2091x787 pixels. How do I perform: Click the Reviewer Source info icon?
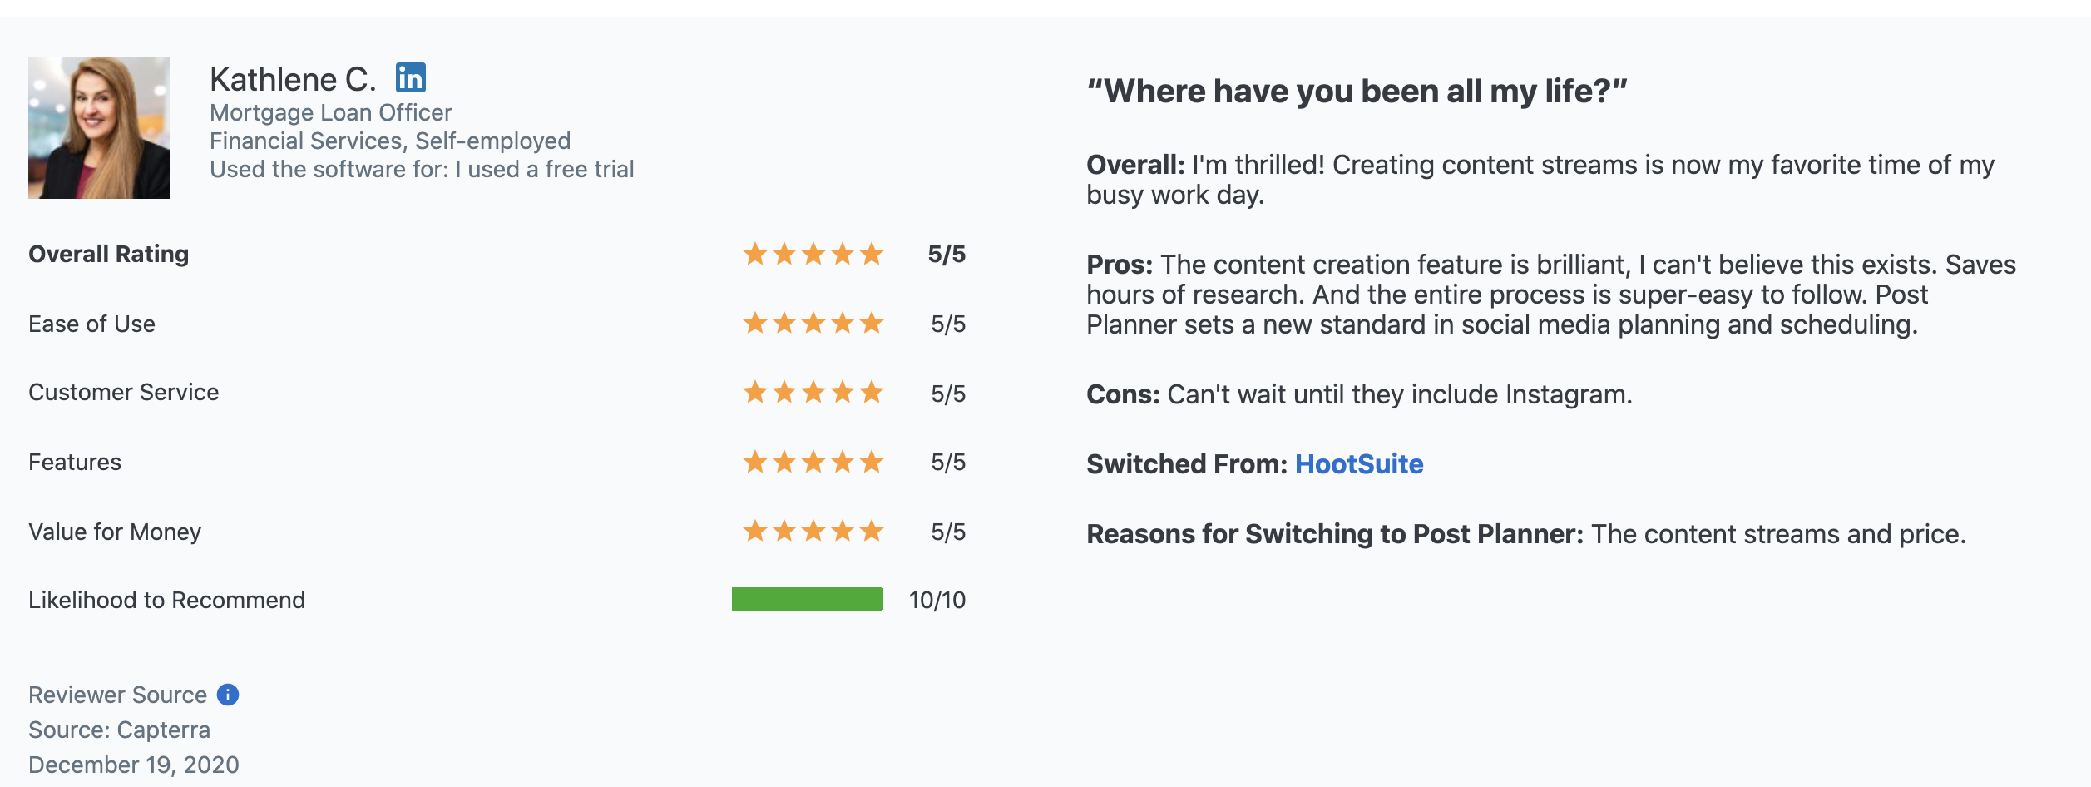228,695
